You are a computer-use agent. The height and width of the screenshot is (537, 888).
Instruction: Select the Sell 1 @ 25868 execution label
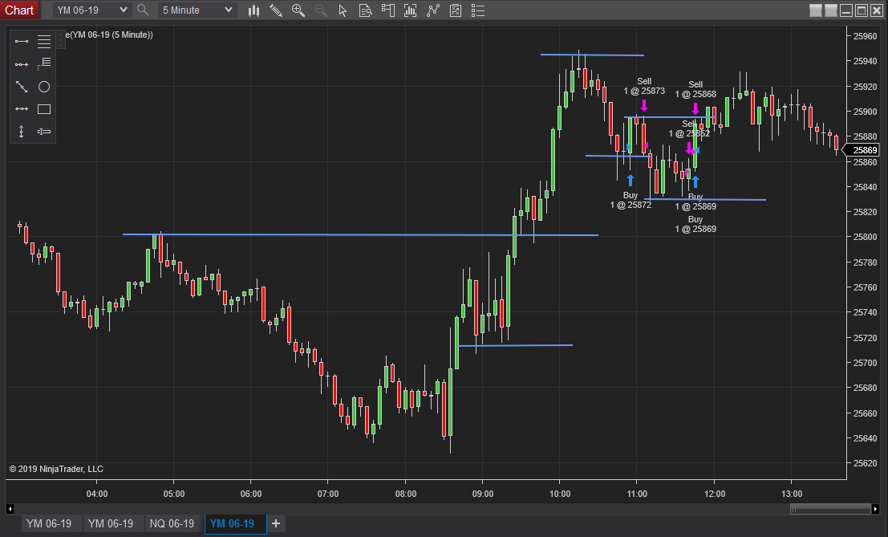(695, 90)
